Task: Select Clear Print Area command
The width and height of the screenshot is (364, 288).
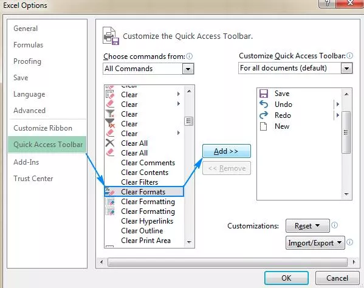Action: [144, 241]
